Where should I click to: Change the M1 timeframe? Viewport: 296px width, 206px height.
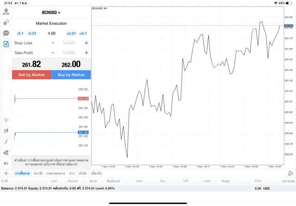coord(6,163)
